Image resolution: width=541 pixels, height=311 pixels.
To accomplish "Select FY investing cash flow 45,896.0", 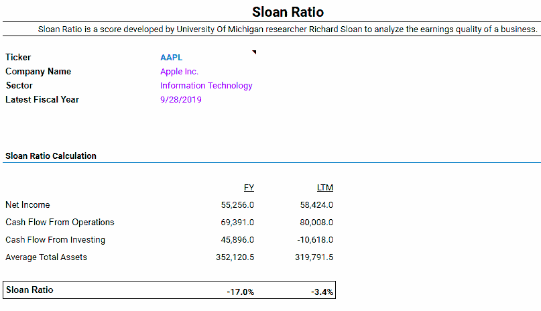I will coord(237,240).
